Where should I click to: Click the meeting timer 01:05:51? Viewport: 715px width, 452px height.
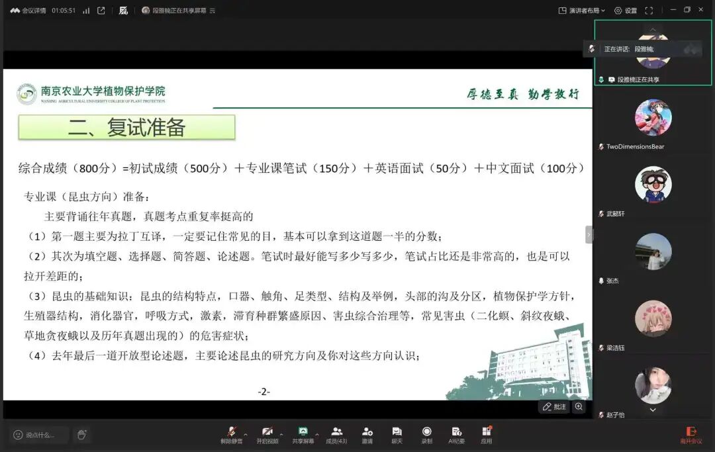64,11
